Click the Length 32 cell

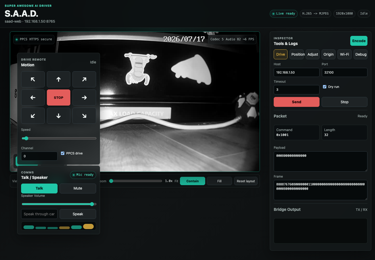pos(345,132)
